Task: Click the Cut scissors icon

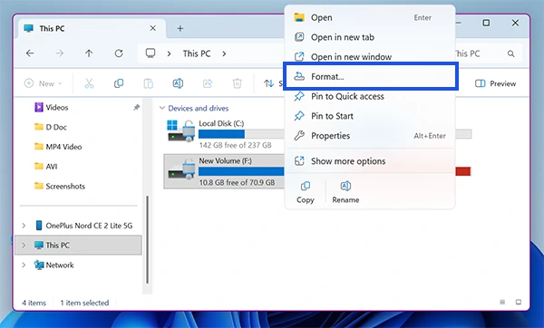Action: click(x=89, y=83)
